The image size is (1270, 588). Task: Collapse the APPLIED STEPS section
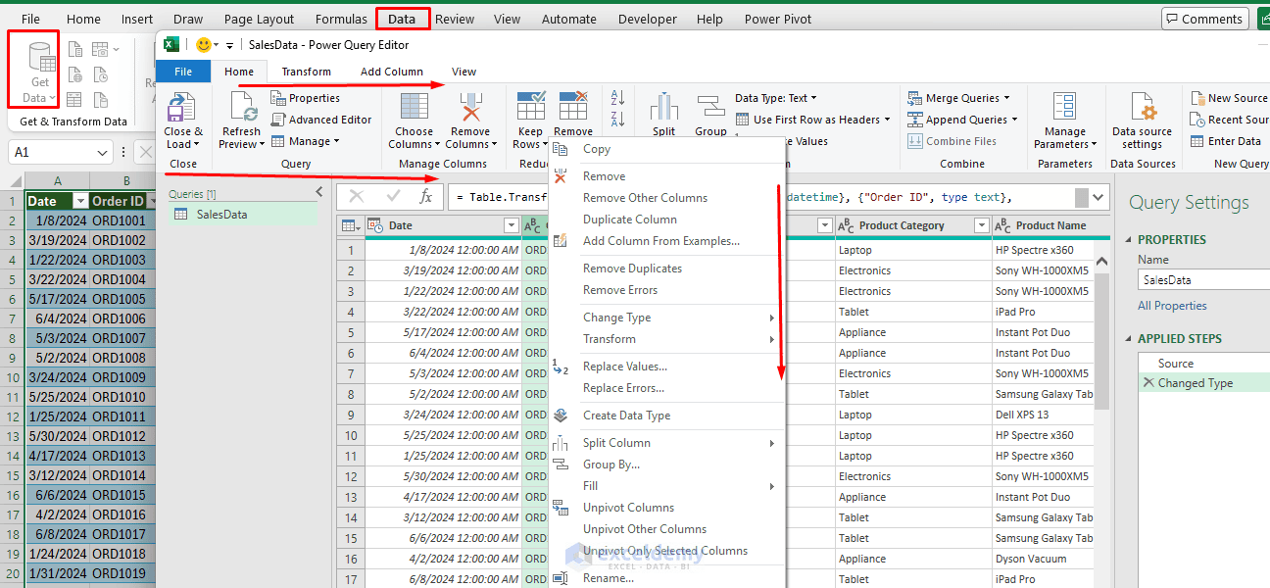tap(1129, 338)
